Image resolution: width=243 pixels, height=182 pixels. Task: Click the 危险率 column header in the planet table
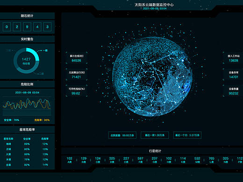(45, 139)
